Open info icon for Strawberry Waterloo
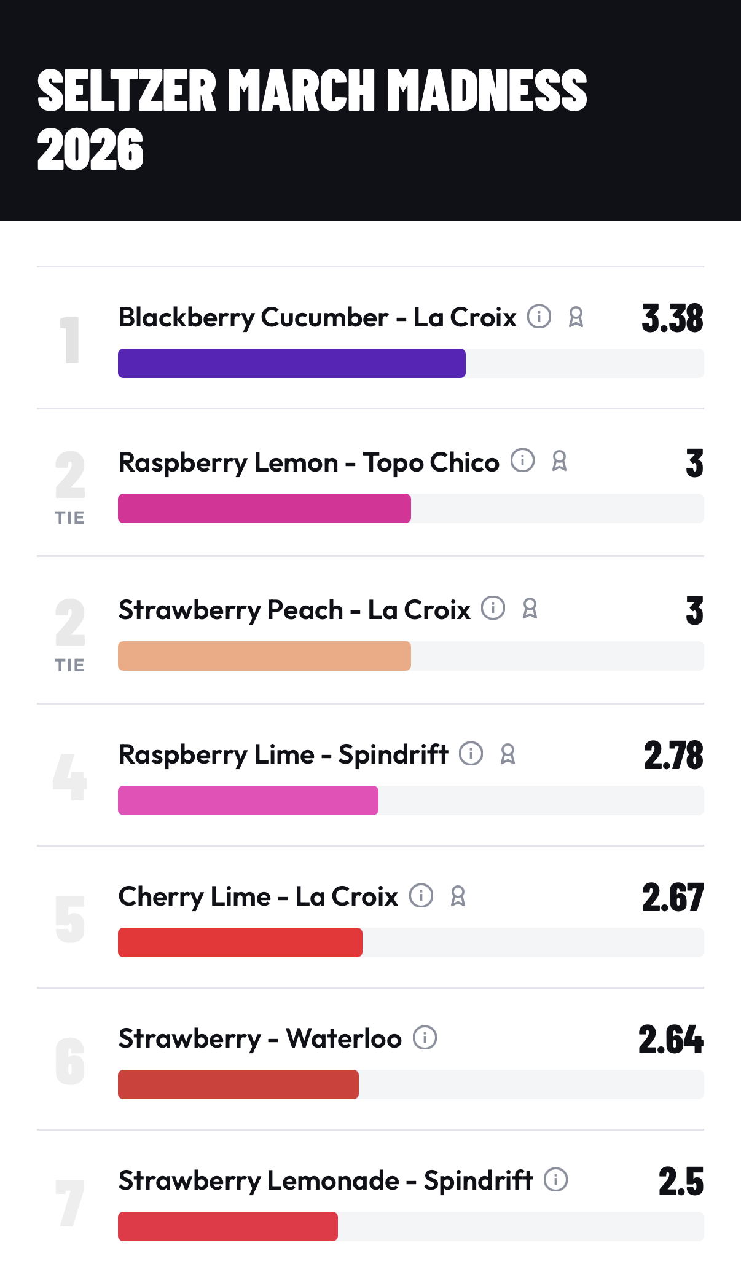This screenshot has width=741, height=1264. (425, 1038)
